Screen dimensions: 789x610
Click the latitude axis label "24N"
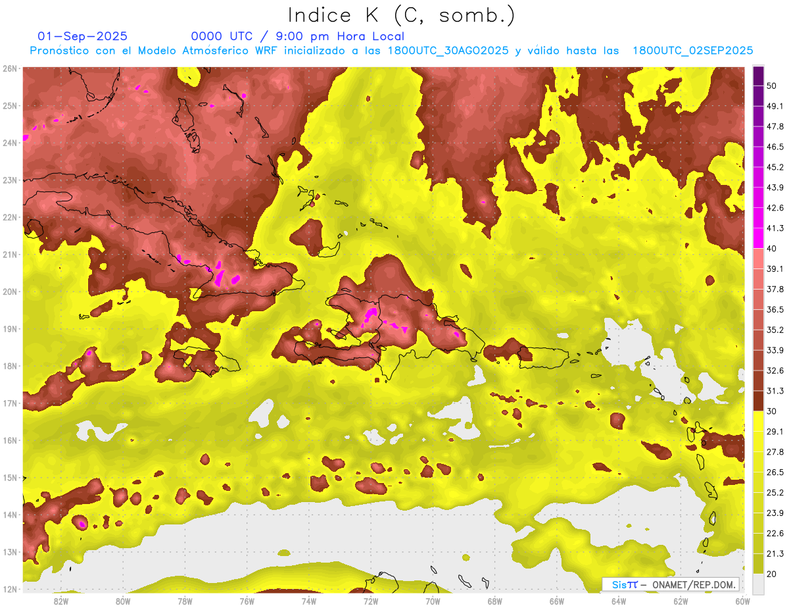[10, 143]
